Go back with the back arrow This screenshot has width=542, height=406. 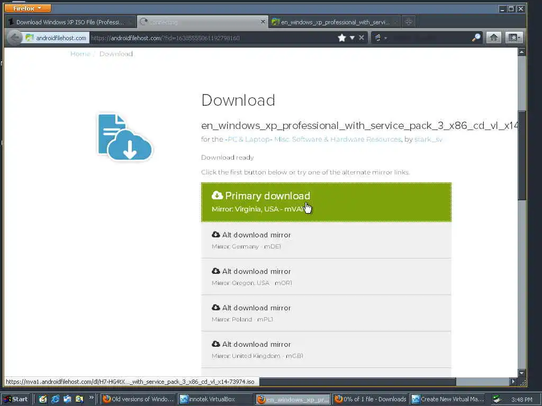click(14, 38)
